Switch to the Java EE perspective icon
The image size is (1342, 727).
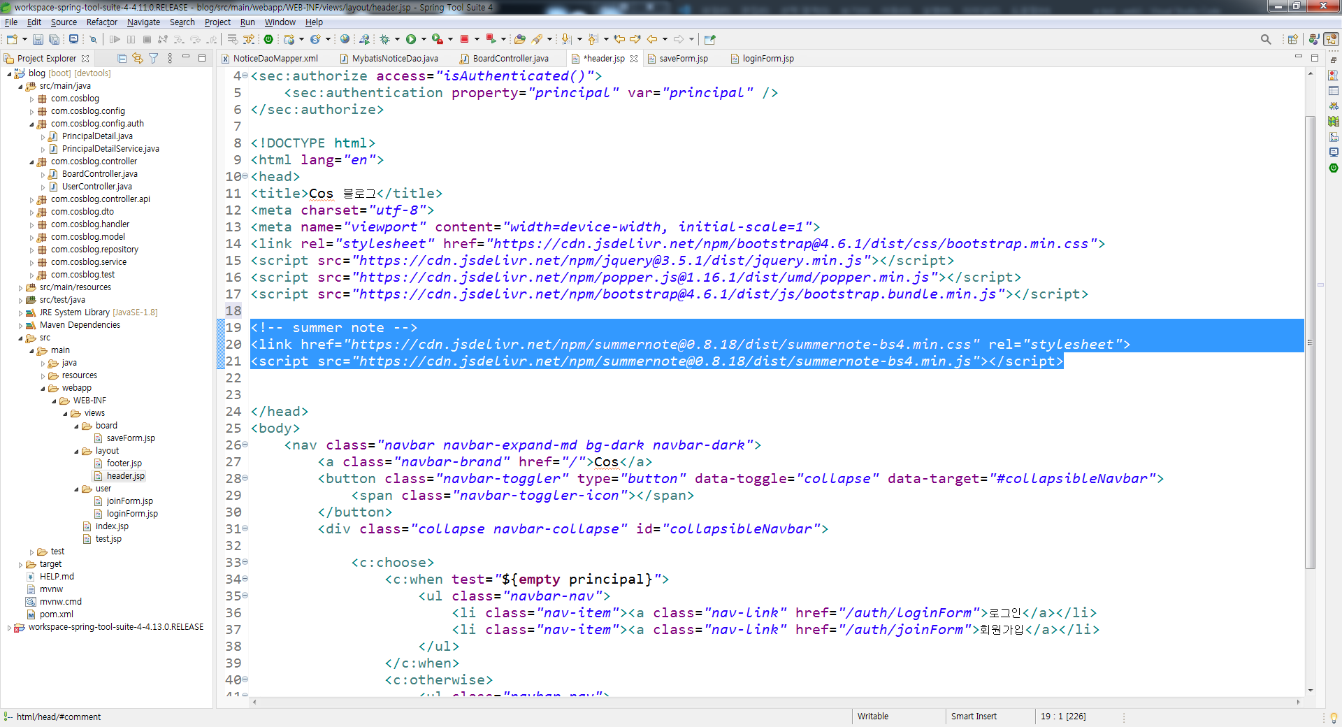pos(1314,39)
